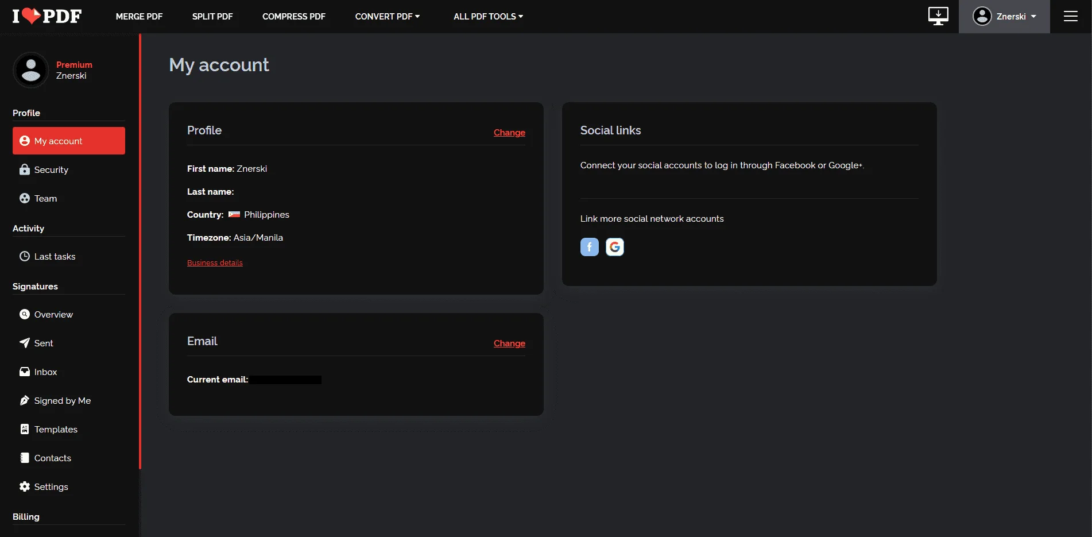Click the Security lock icon
The height and width of the screenshot is (537, 1092).
tap(25, 169)
